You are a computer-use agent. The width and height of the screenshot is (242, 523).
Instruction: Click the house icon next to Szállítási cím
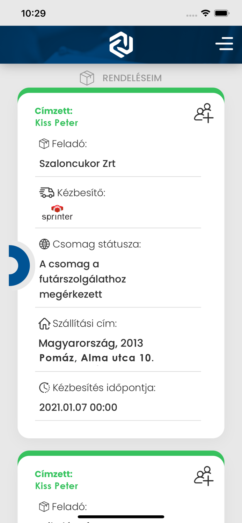(x=44, y=324)
